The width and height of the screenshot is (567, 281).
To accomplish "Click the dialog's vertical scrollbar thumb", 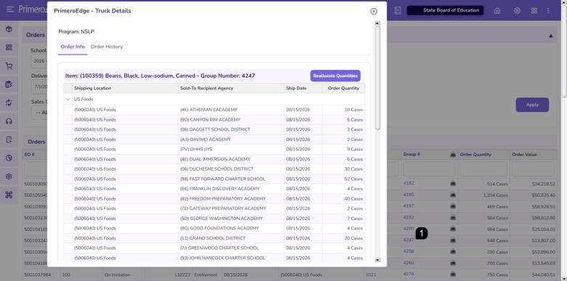I will click(377, 78).
